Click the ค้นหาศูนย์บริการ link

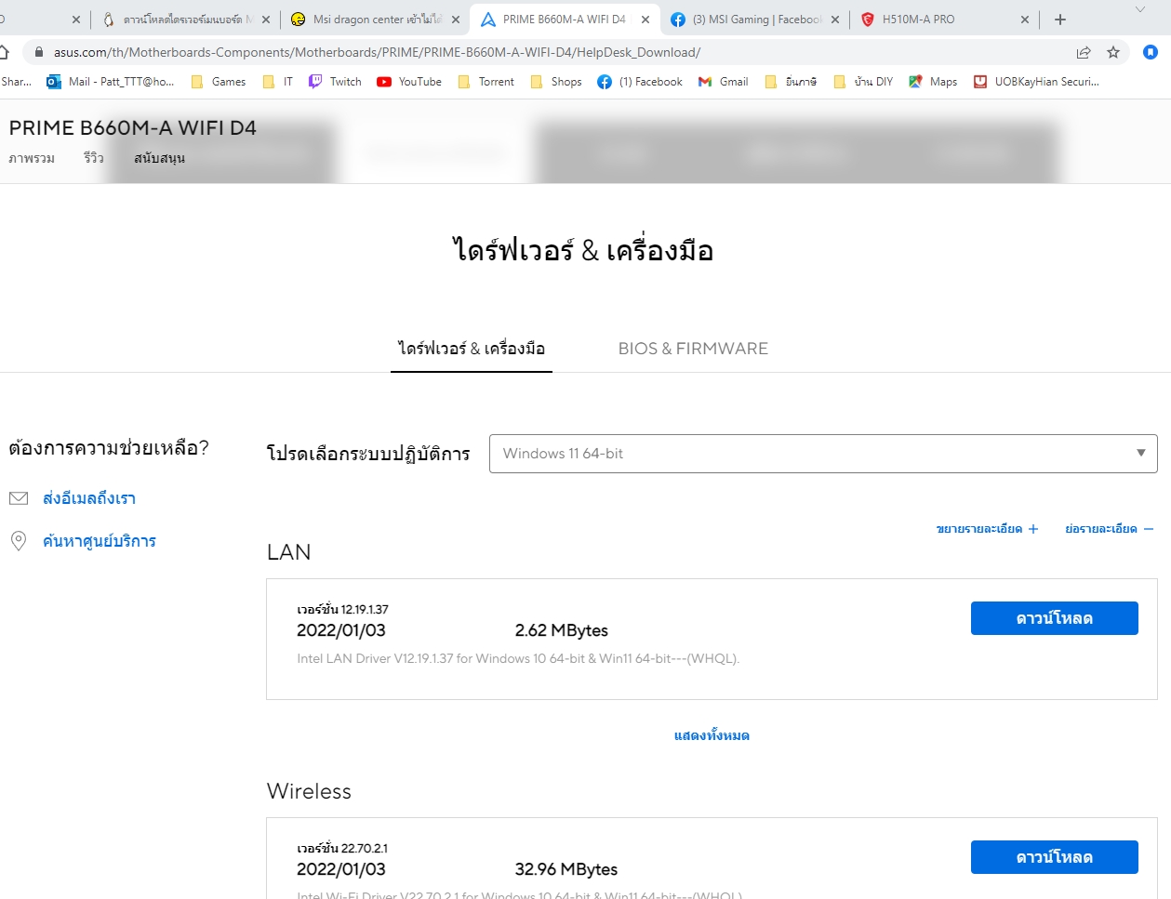point(100,541)
